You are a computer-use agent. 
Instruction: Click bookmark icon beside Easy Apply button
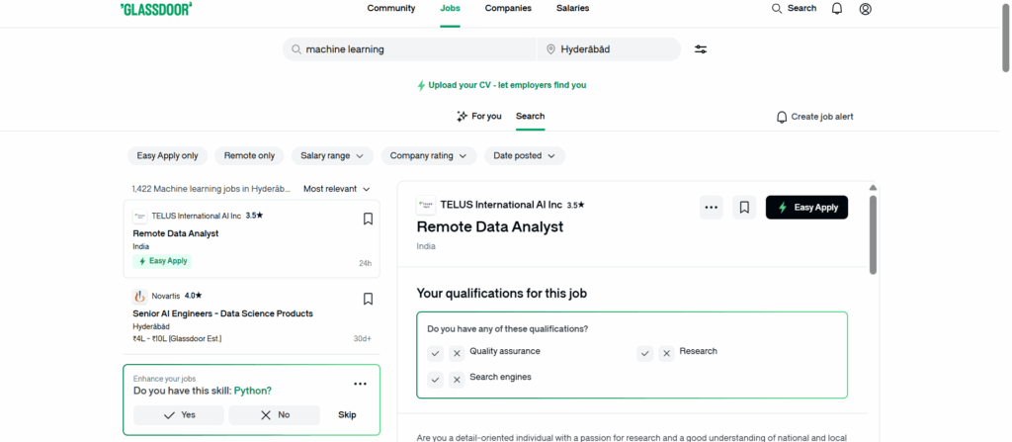pyautogui.click(x=744, y=208)
